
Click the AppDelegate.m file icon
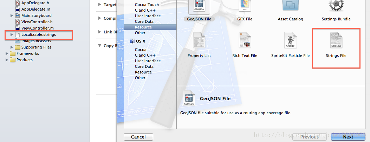pyautogui.click(x=17, y=9)
